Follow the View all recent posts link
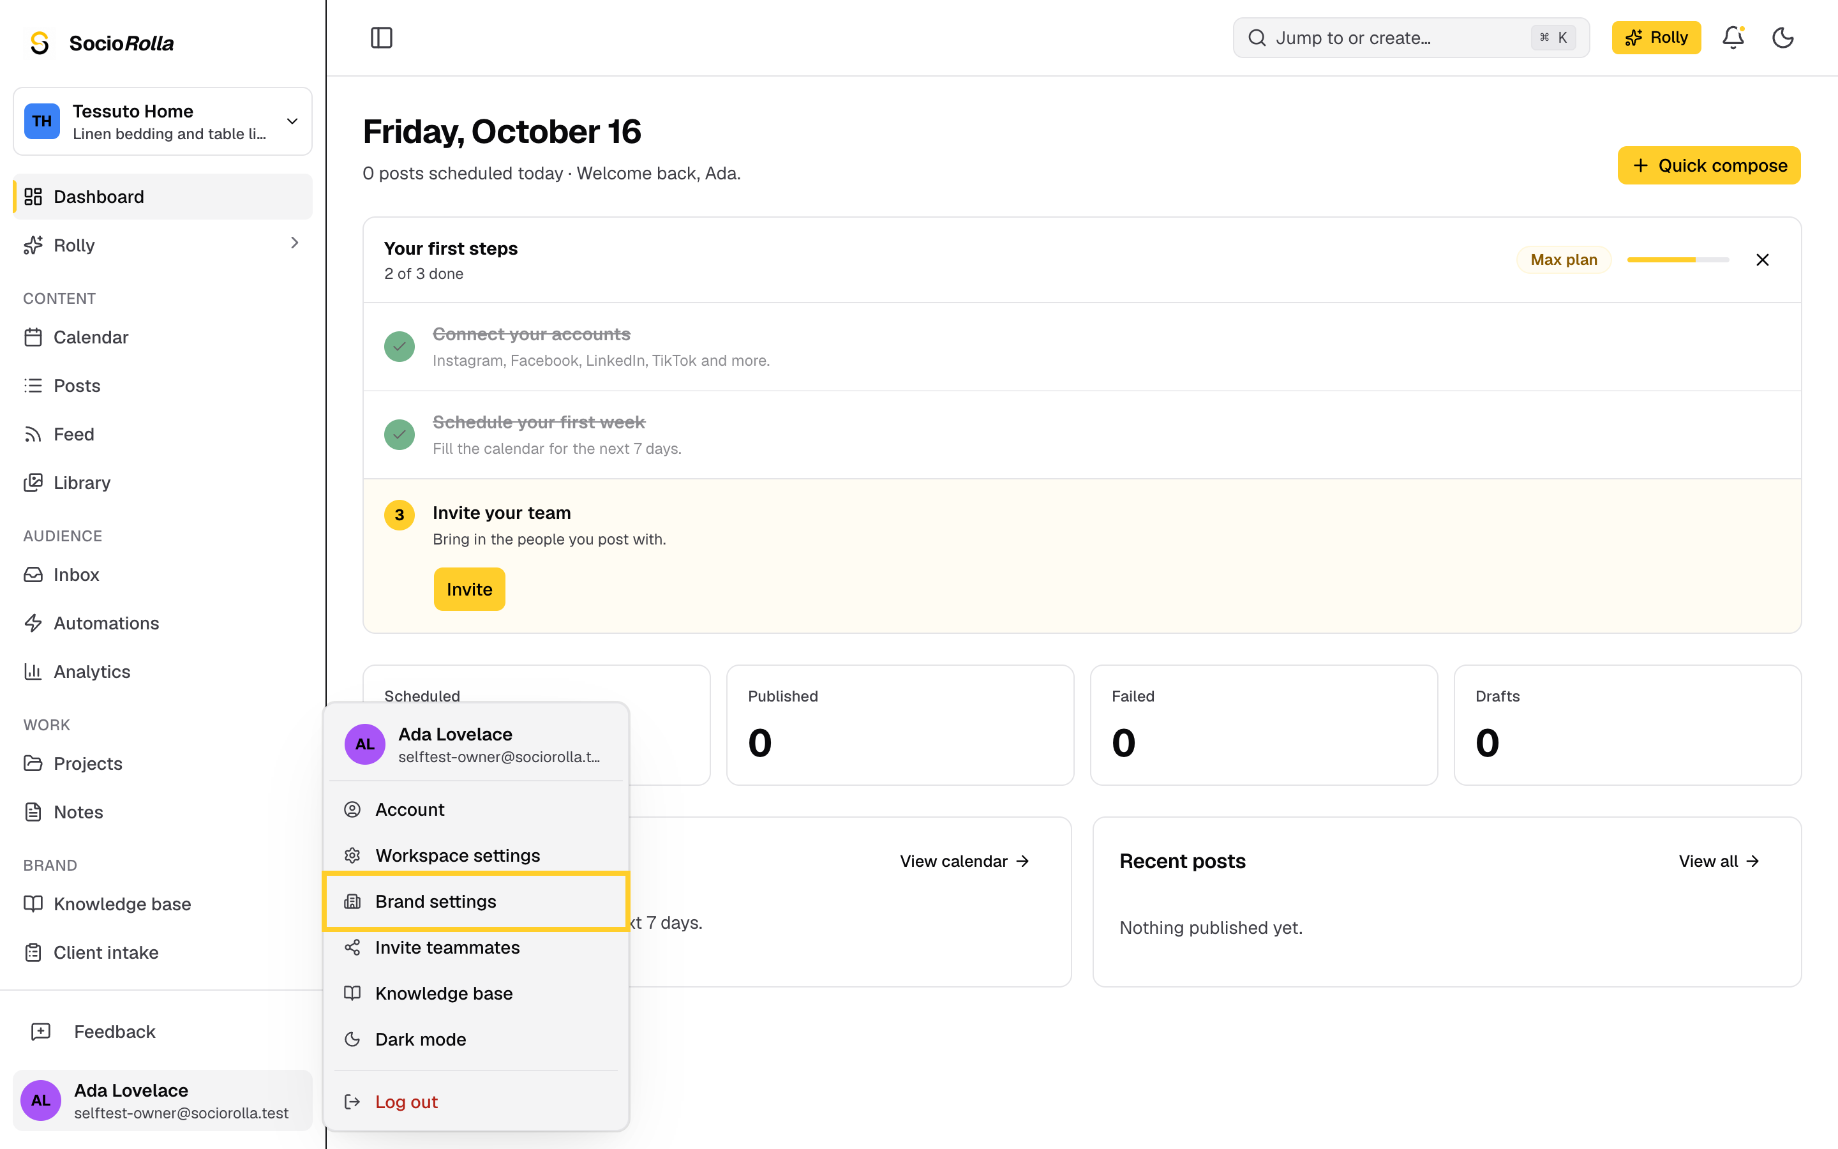 [1719, 861]
